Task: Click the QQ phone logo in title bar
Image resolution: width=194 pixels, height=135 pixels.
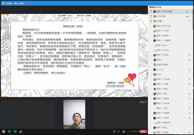Action: coord(3,2)
